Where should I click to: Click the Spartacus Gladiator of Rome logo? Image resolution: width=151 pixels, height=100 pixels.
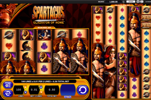[x=49, y=15]
